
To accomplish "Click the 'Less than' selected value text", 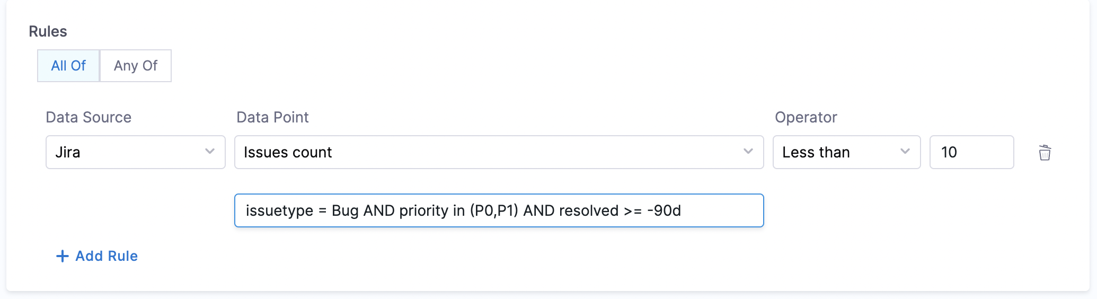I will 816,153.
